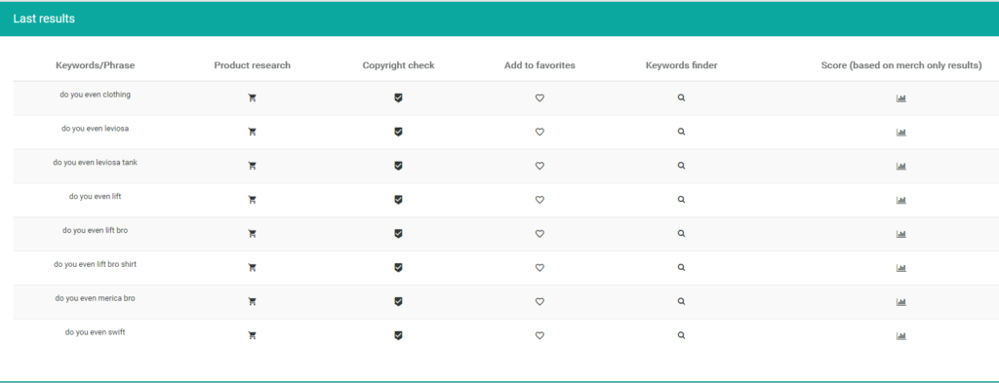Click the 'Score (based on merch only results)' header

[x=901, y=65]
